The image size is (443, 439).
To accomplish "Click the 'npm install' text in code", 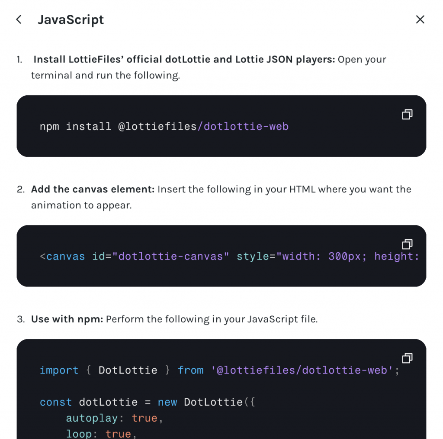I will click(x=75, y=127).
